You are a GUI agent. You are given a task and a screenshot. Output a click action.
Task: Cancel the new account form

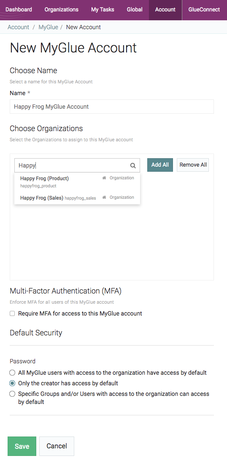pyautogui.click(x=57, y=446)
